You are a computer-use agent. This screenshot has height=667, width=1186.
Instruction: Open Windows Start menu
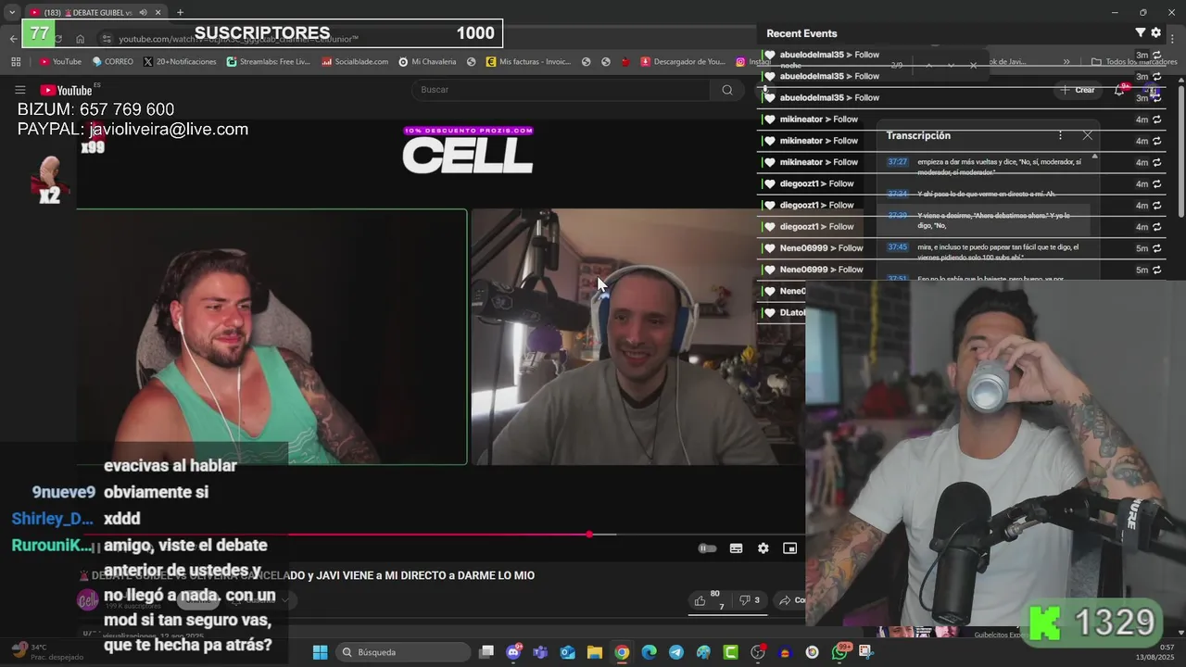click(x=320, y=652)
